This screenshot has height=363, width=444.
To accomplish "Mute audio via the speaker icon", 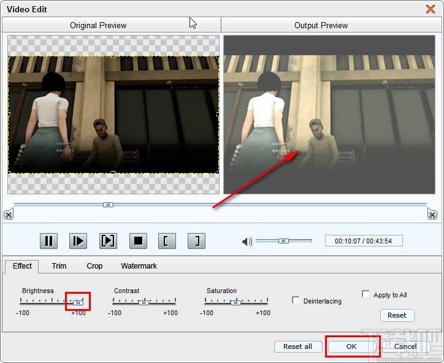I will pyautogui.click(x=247, y=242).
